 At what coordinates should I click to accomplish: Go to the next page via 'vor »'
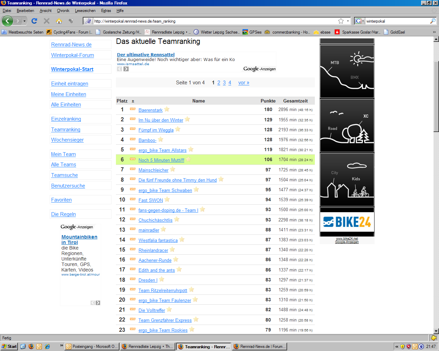[244, 83]
